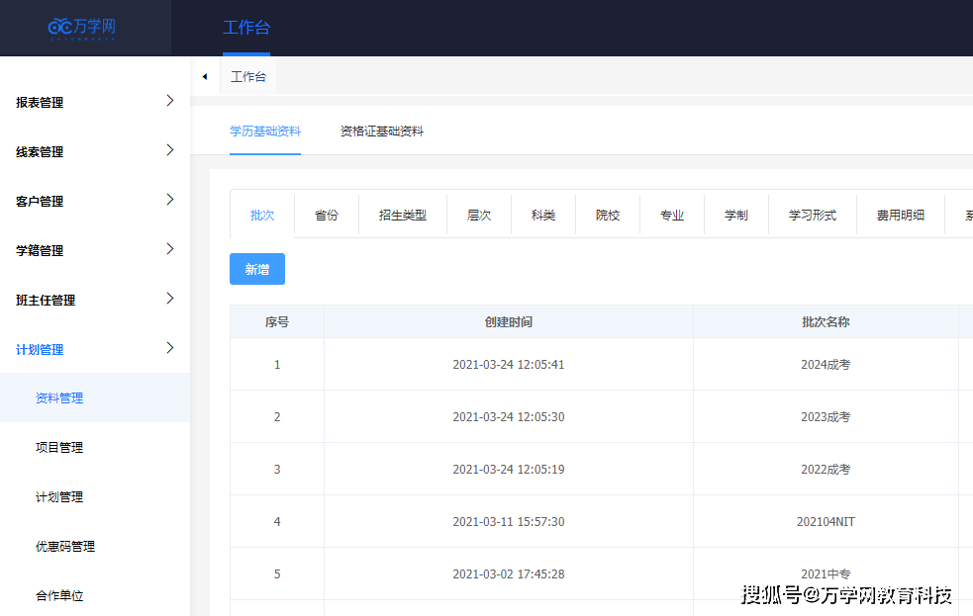Click the left arrow tab scroll icon

[x=205, y=77]
